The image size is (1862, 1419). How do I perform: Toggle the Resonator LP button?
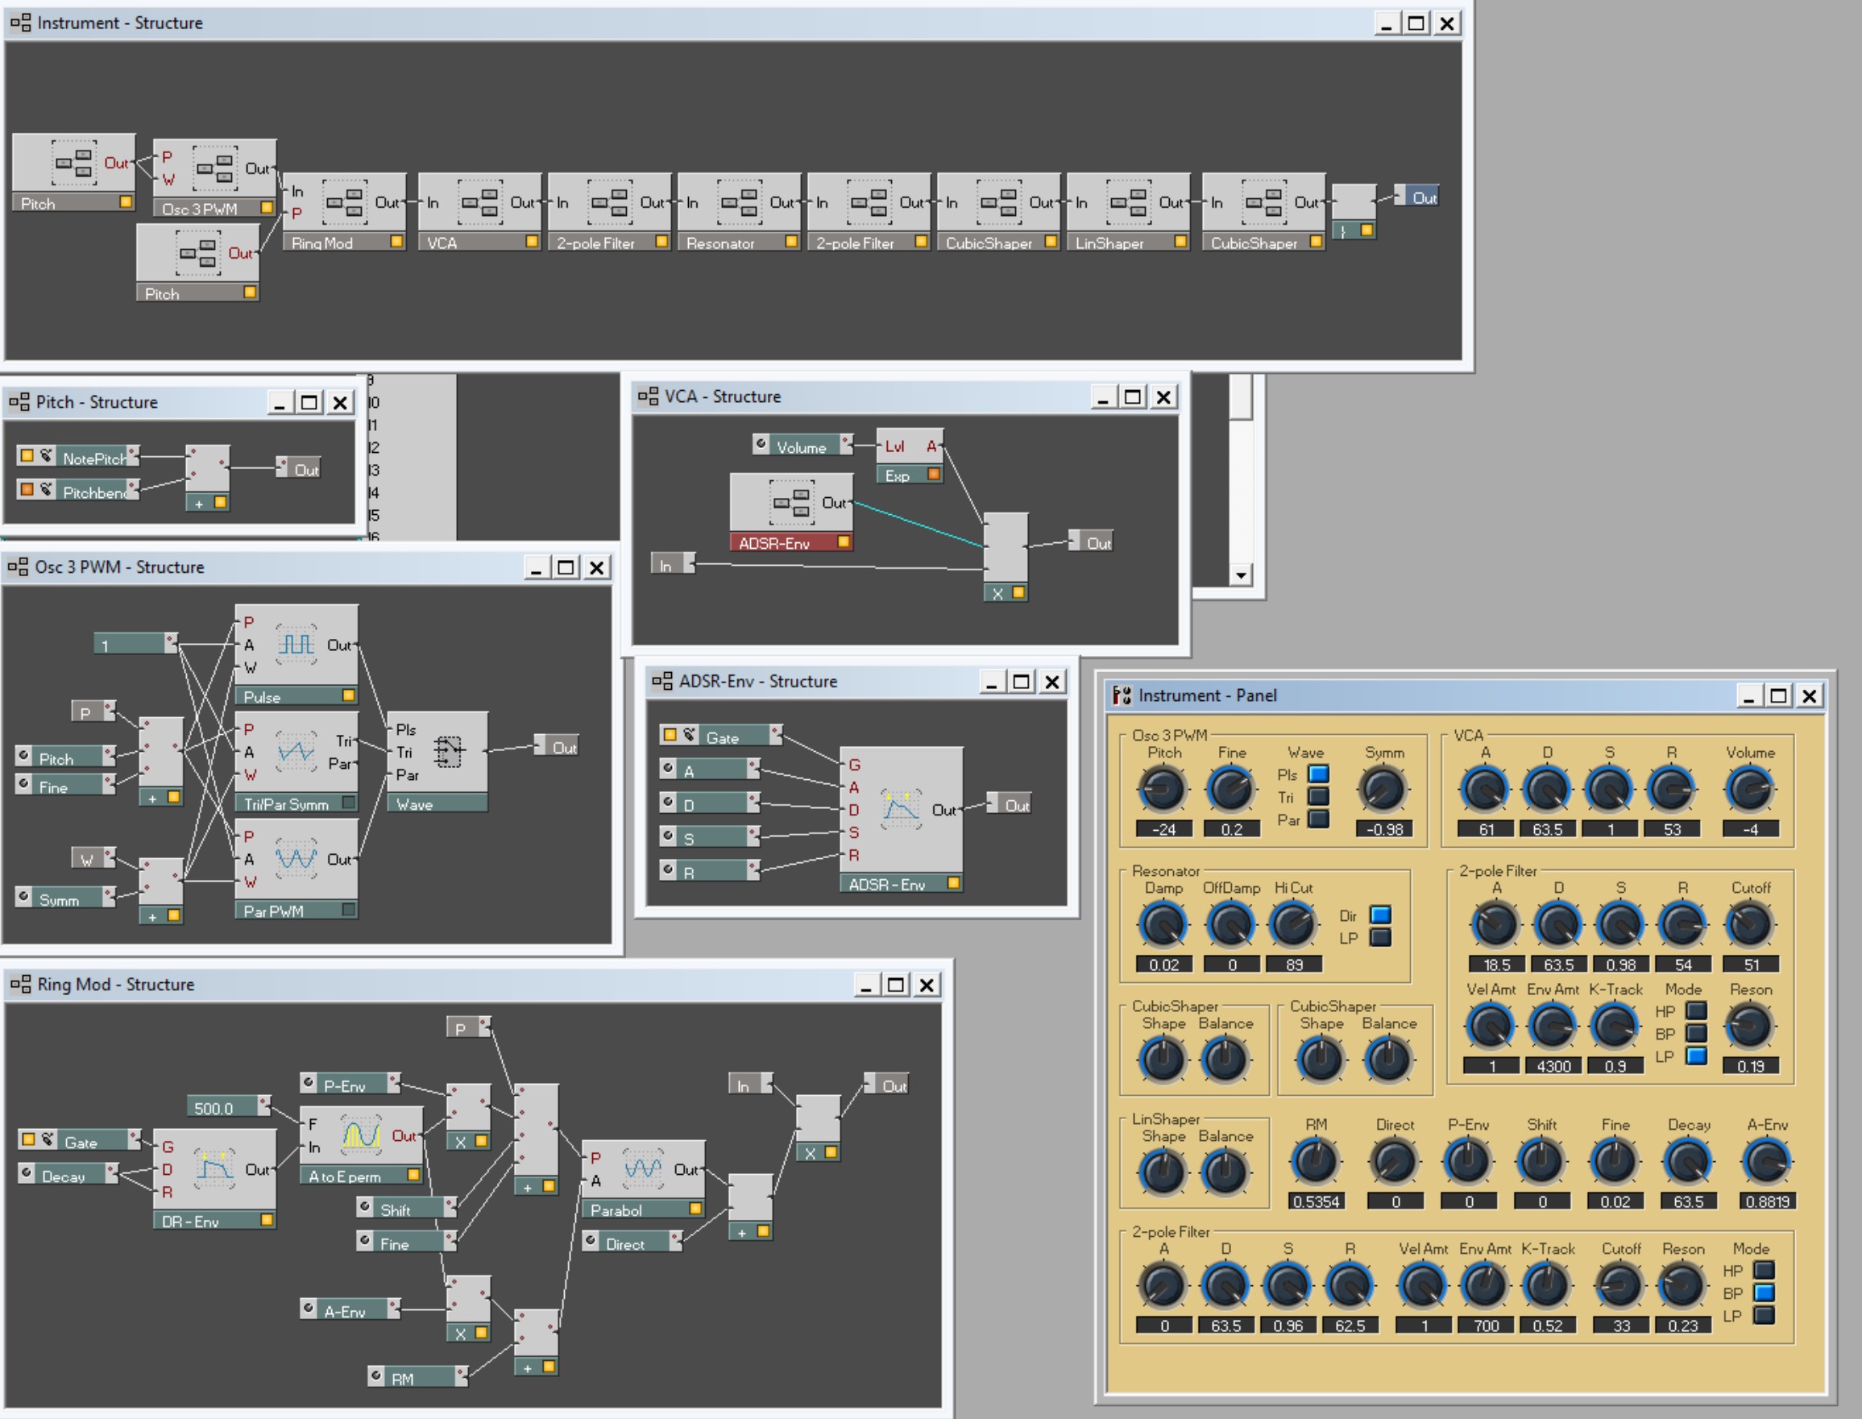1381,938
